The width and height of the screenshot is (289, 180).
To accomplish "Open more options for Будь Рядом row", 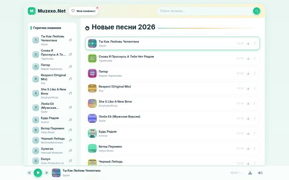I will (254, 134).
